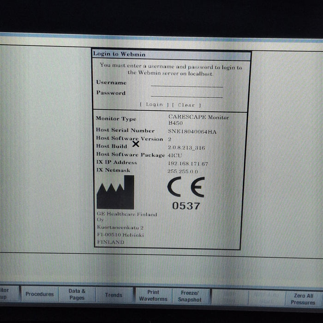
Task: Select Print Waveforms button
Action: [153, 295]
